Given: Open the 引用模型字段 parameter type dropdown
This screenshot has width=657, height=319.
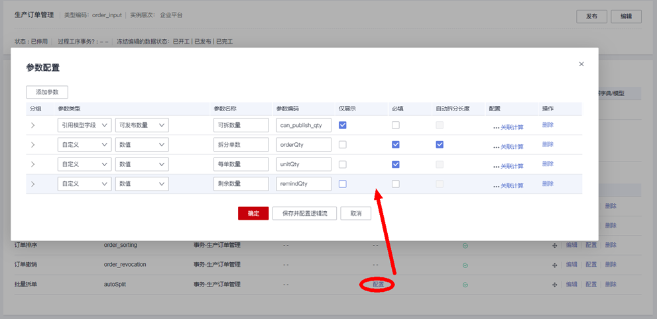Looking at the screenshot, I should [84, 125].
